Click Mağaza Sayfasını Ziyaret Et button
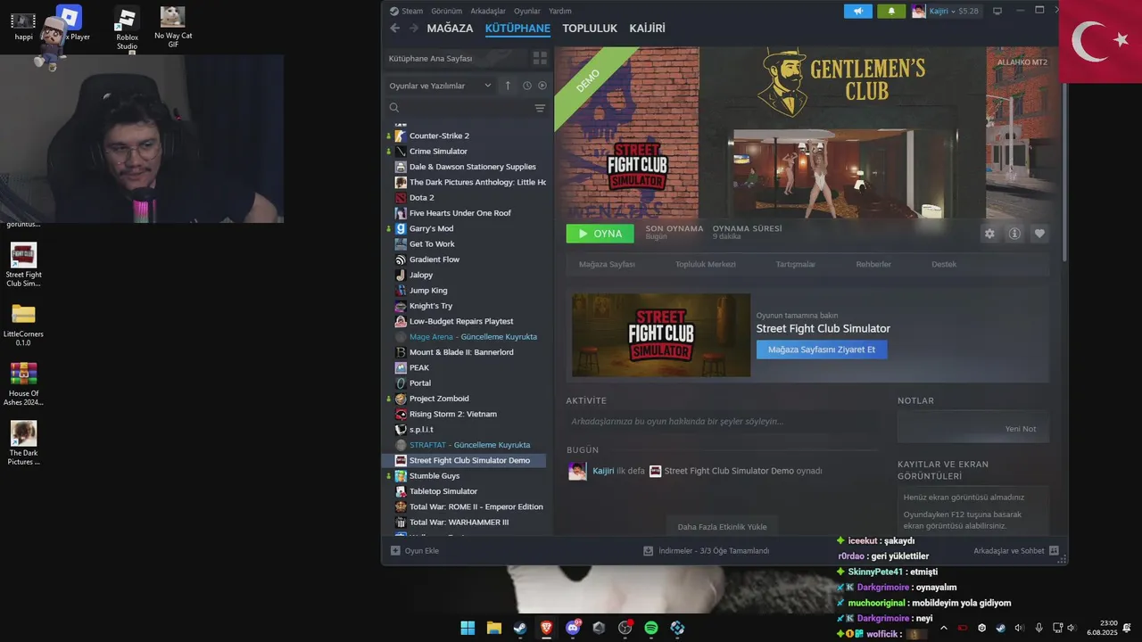Screen dimensions: 1142x642 tap(822, 350)
